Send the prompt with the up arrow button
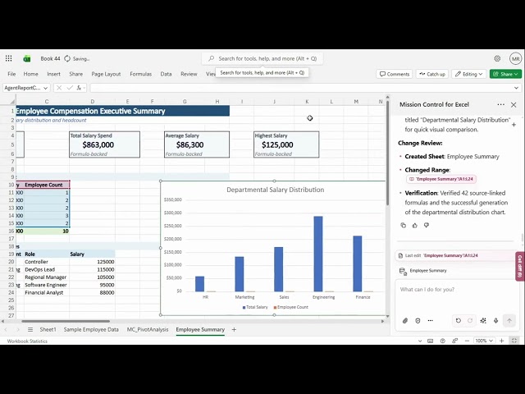The width and height of the screenshot is (525, 394). (x=509, y=321)
